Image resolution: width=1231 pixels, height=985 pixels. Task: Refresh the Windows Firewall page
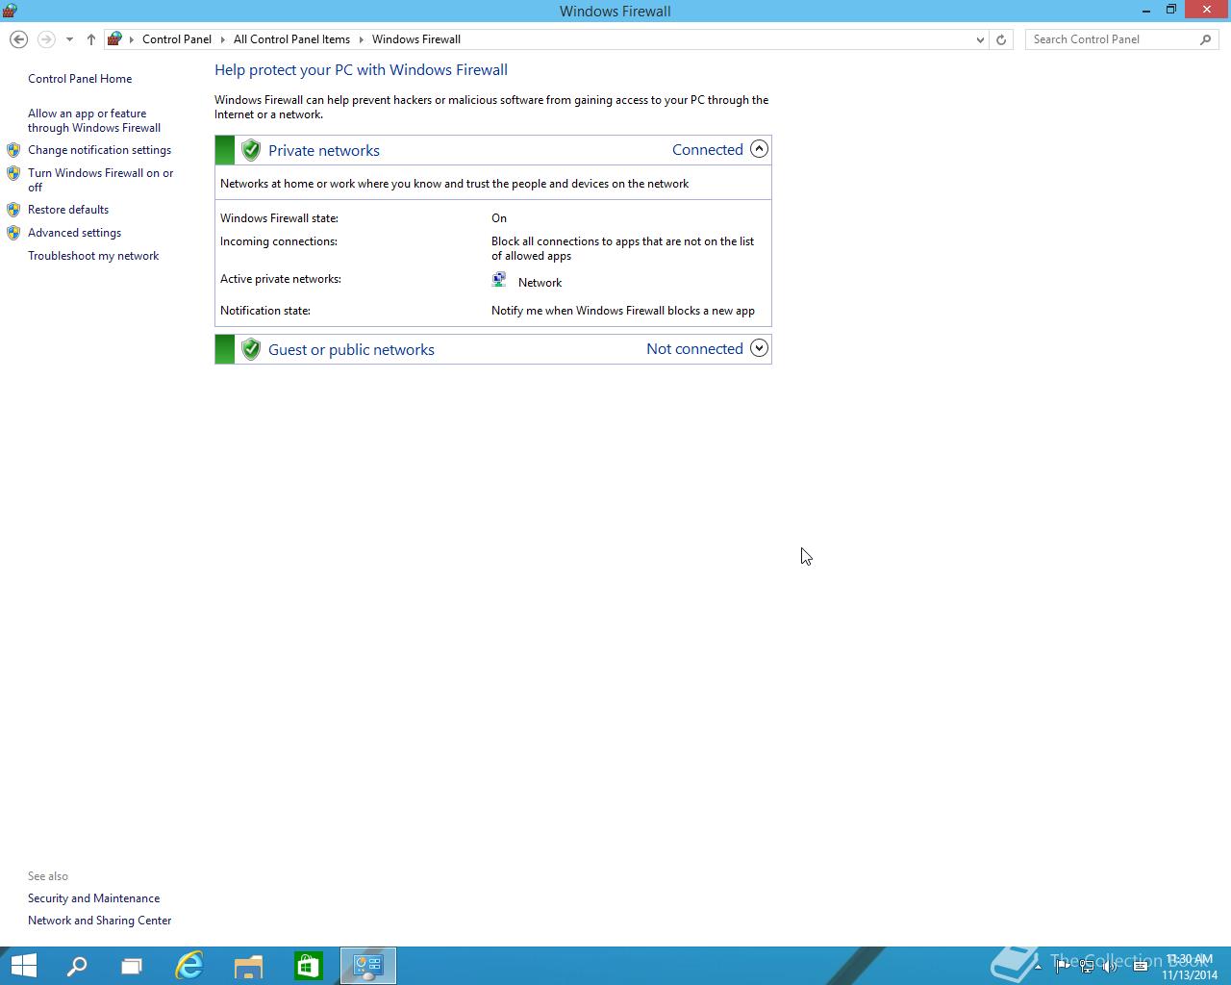[1001, 39]
